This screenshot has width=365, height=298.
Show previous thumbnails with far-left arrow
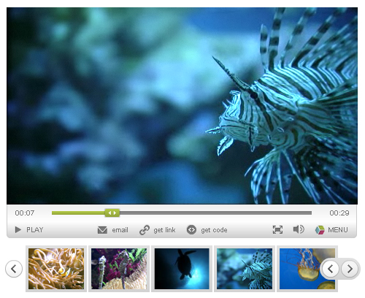click(x=14, y=269)
